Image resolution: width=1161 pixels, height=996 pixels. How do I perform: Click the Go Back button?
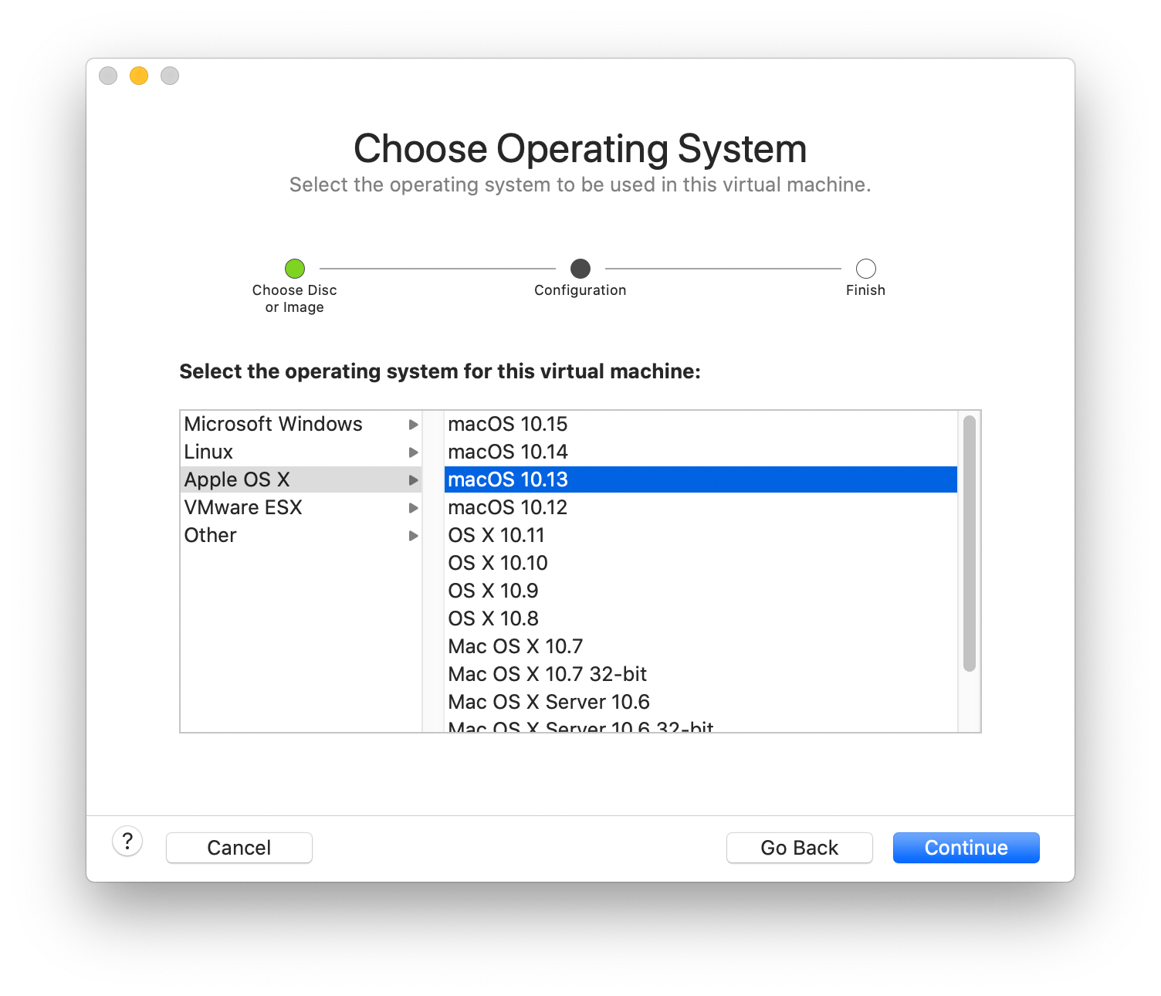799,847
